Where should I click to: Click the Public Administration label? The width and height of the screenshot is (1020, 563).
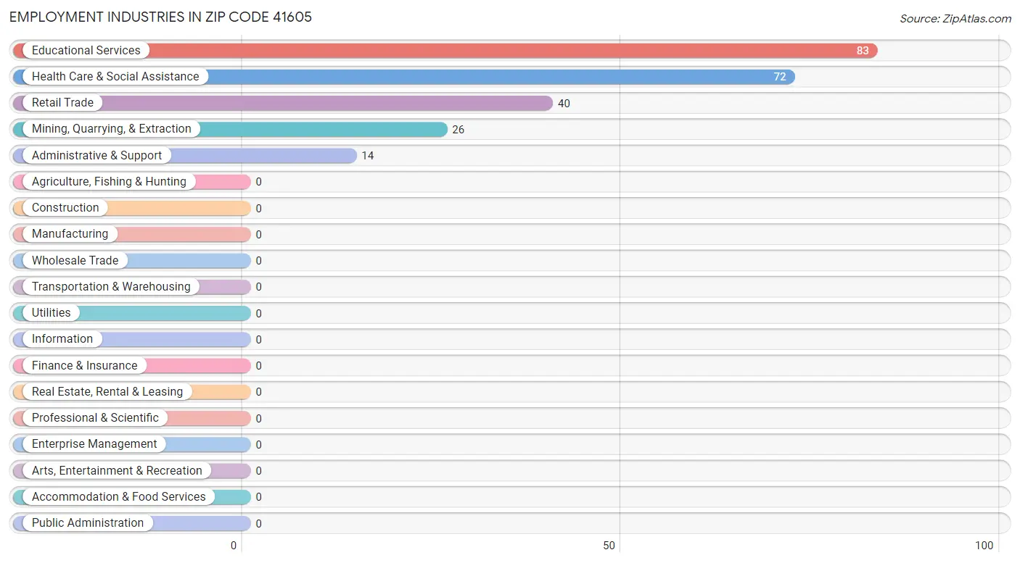pos(88,522)
